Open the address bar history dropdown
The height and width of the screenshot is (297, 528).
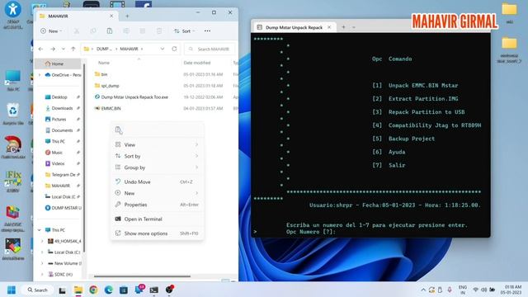coord(163,49)
